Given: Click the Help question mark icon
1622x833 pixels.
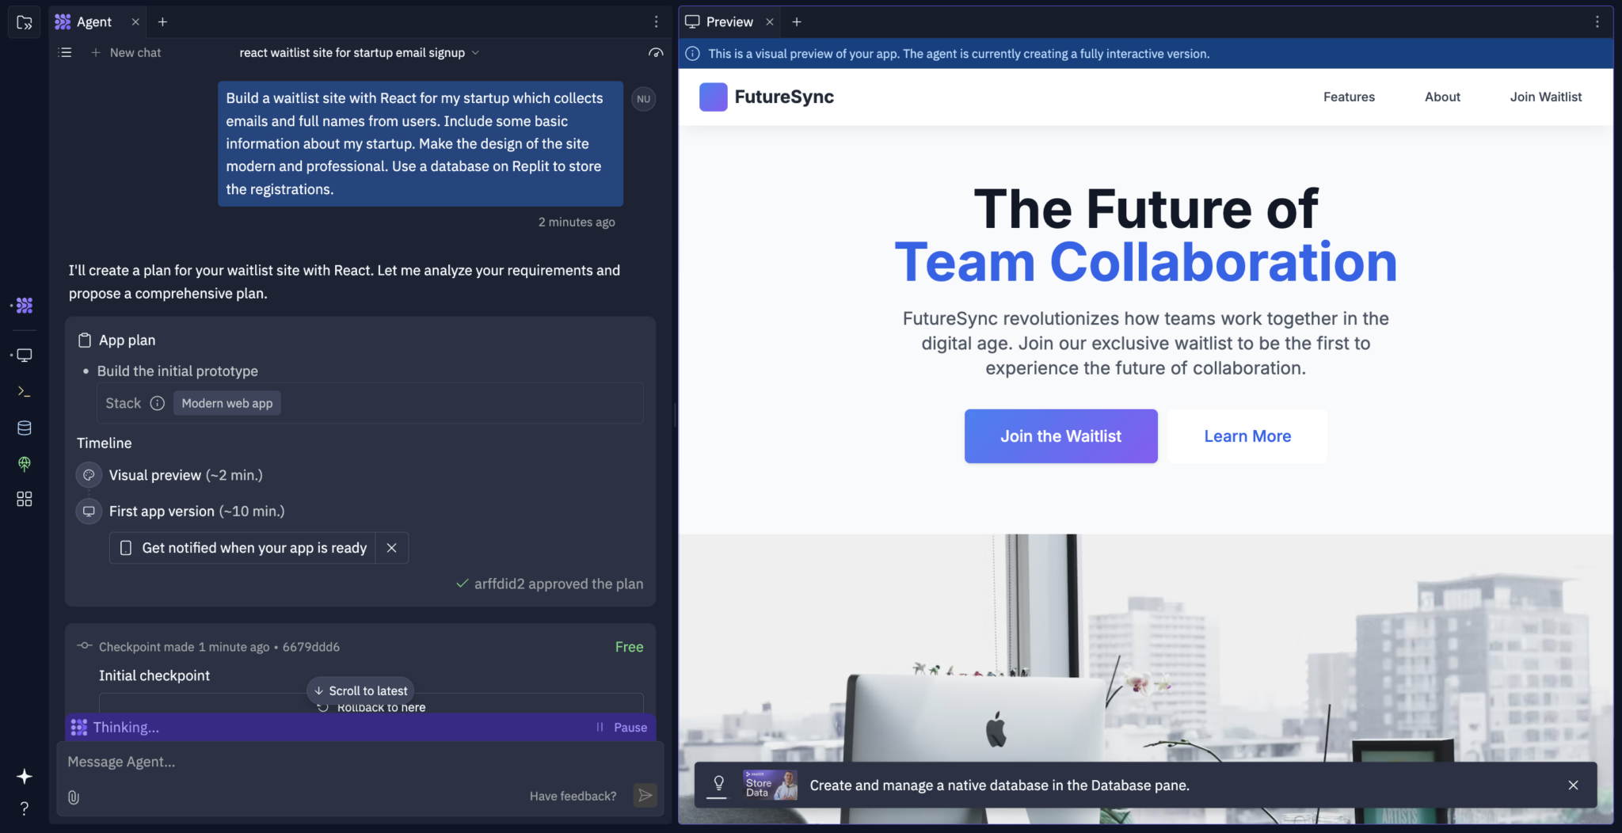Looking at the screenshot, I should click(x=25, y=808).
